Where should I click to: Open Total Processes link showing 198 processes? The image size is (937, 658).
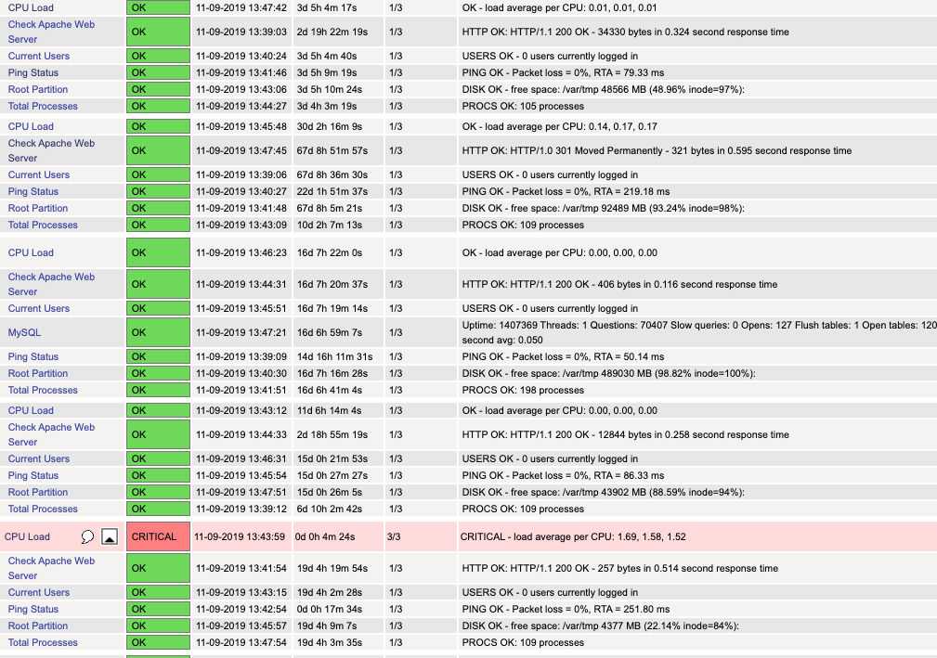43,390
